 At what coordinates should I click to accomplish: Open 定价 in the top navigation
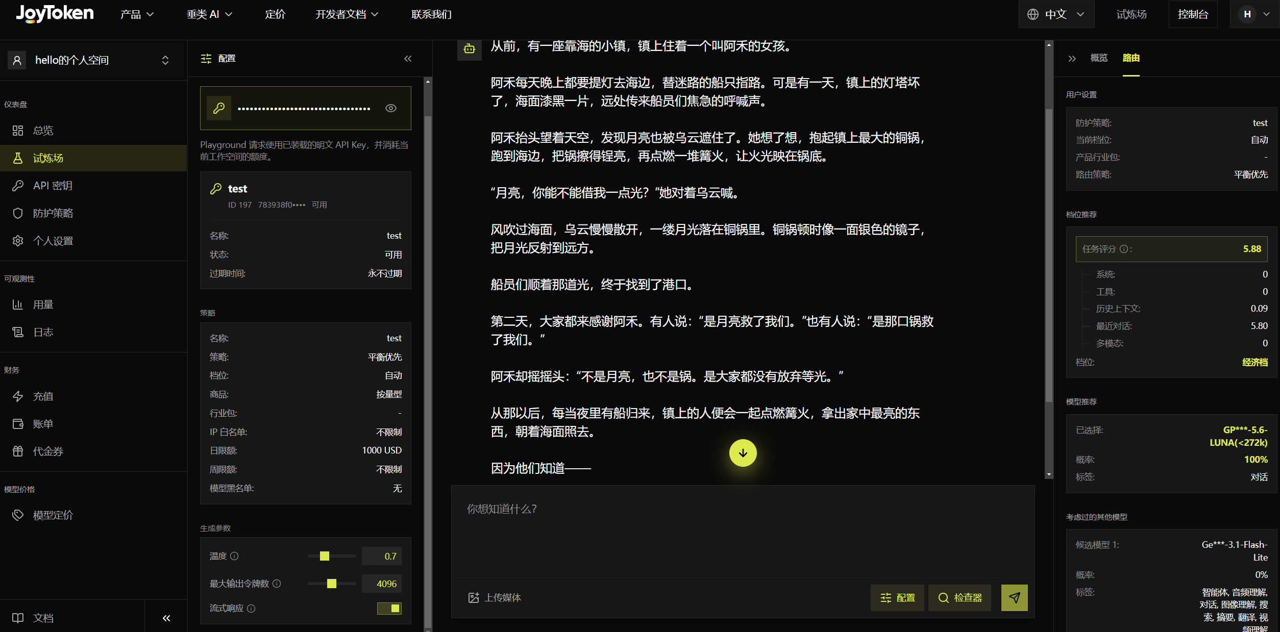[x=275, y=14]
